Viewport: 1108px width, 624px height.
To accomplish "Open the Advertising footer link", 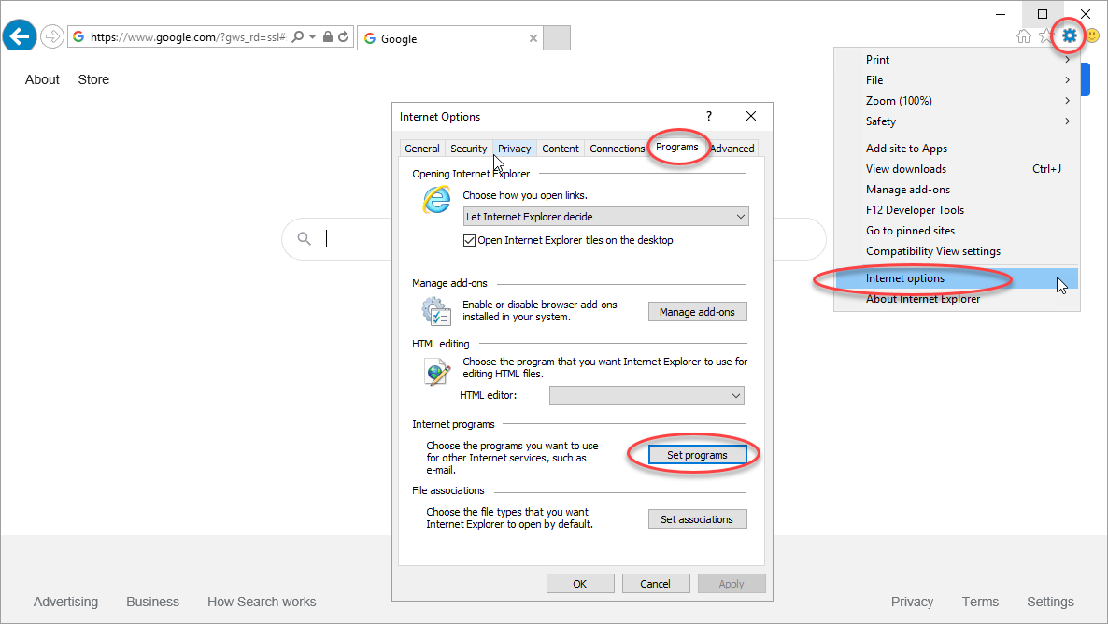I will (65, 603).
